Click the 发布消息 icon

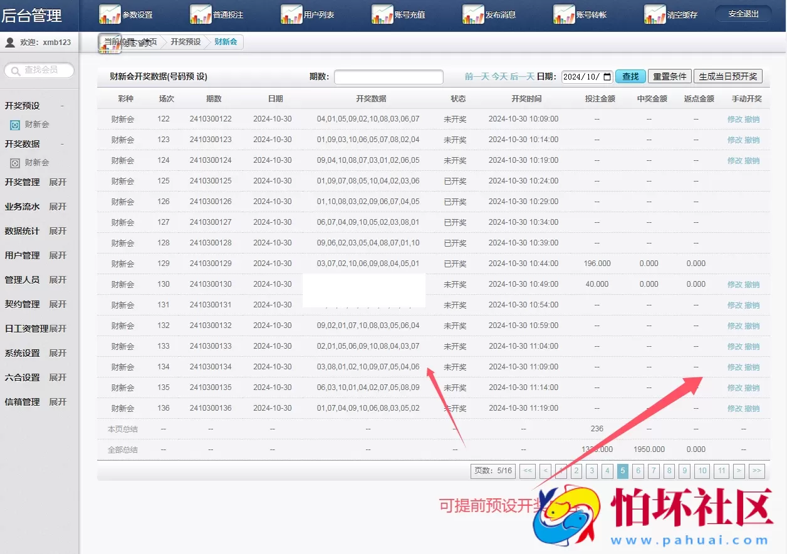(473, 13)
